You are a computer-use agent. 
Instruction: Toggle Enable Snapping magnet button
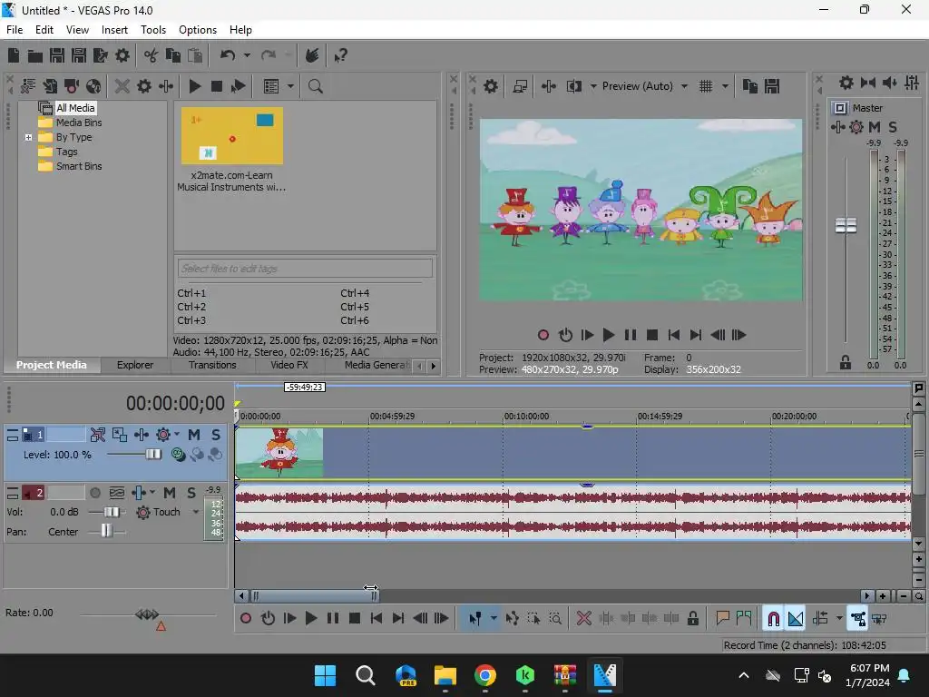[x=773, y=619]
